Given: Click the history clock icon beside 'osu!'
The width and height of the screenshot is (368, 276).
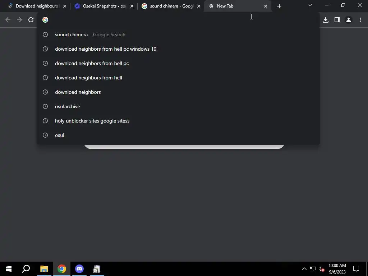Looking at the screenshot, I should [45, 135].
